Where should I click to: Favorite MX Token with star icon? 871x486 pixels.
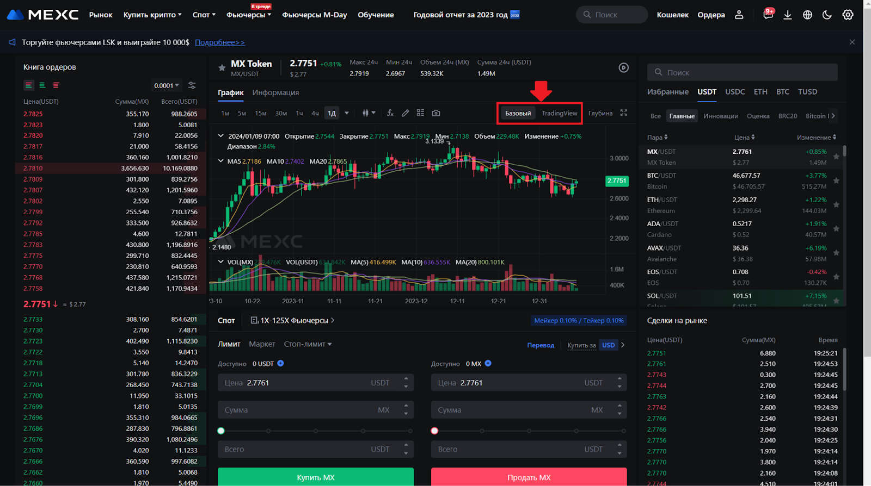pos(222,68)
